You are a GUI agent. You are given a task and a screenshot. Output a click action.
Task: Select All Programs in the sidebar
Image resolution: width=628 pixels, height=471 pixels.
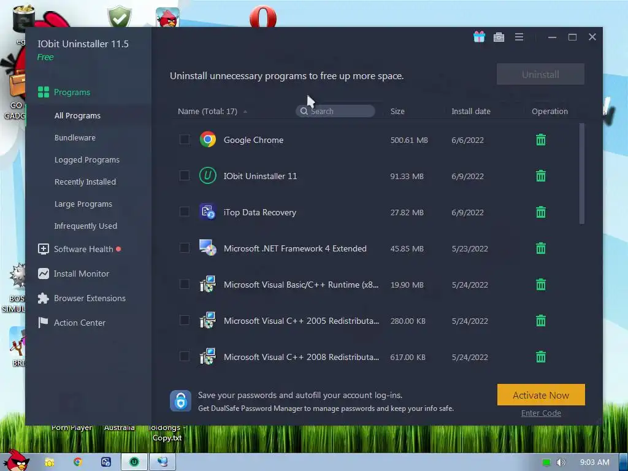(x=77, y=115)
